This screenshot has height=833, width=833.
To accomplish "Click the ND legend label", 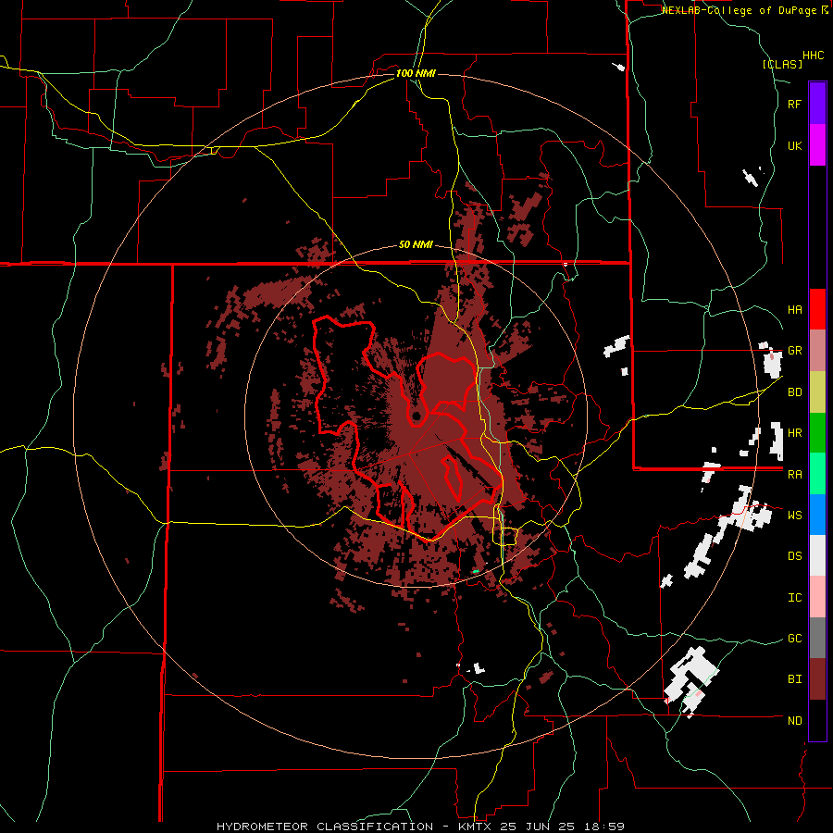I will tap(795, 720).
